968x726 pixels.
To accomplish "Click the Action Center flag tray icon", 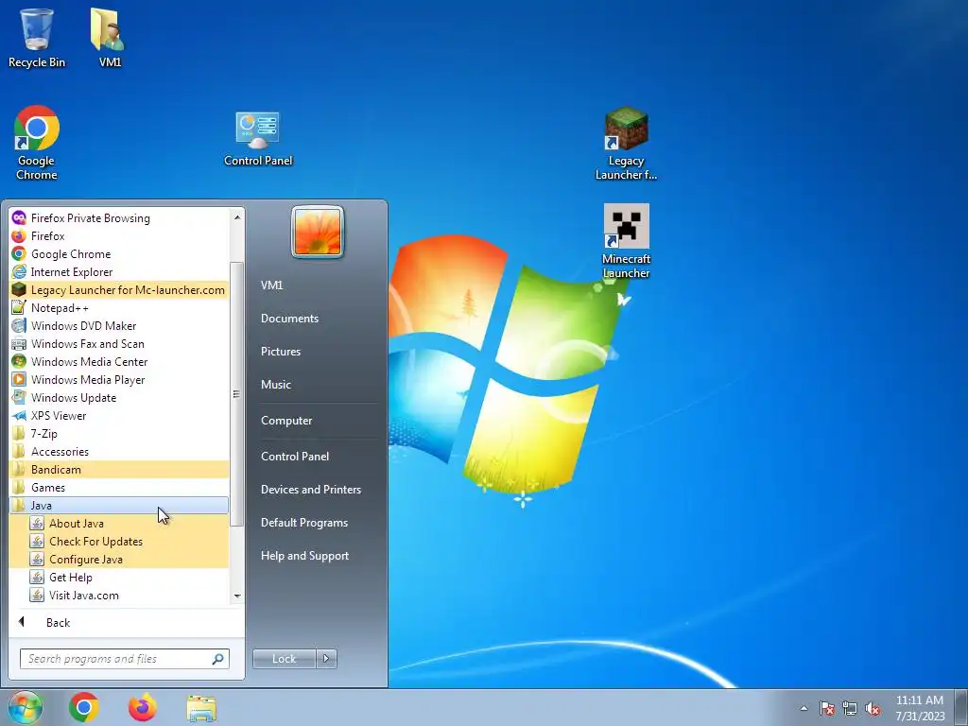I will click(x=827, y=708).
